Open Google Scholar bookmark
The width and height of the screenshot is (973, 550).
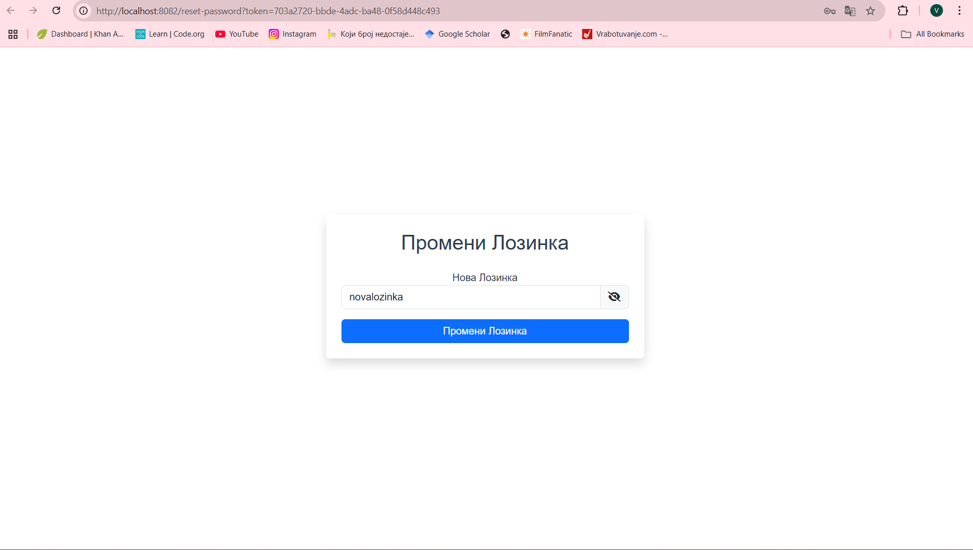(457, 34)
